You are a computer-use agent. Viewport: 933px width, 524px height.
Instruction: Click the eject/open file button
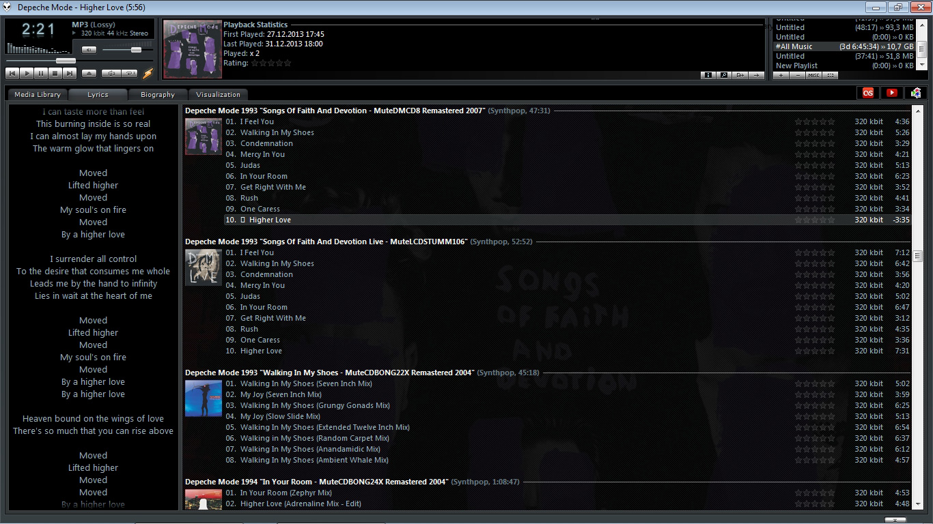pyautogui.click(x=89, y=73)
